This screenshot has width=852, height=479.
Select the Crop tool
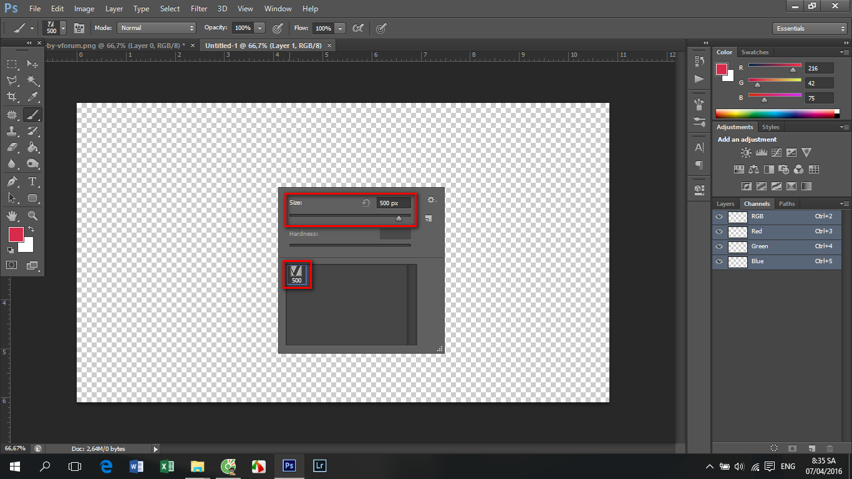(12, 97)
